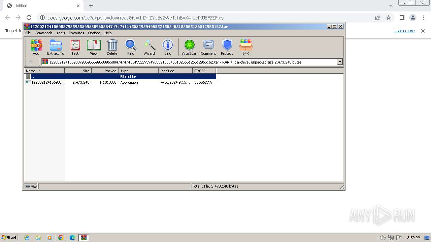Click the Windows Start button
Viewport: 431px width, 242px height.
point(9,238)
